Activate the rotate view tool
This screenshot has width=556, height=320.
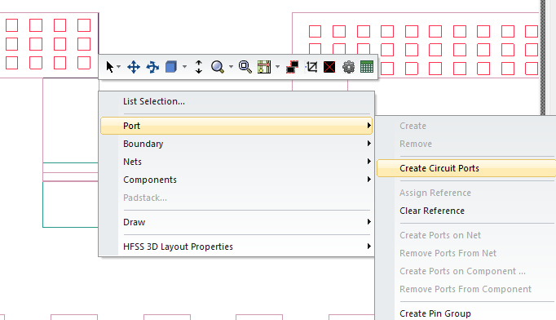click(x=152, y=67)
